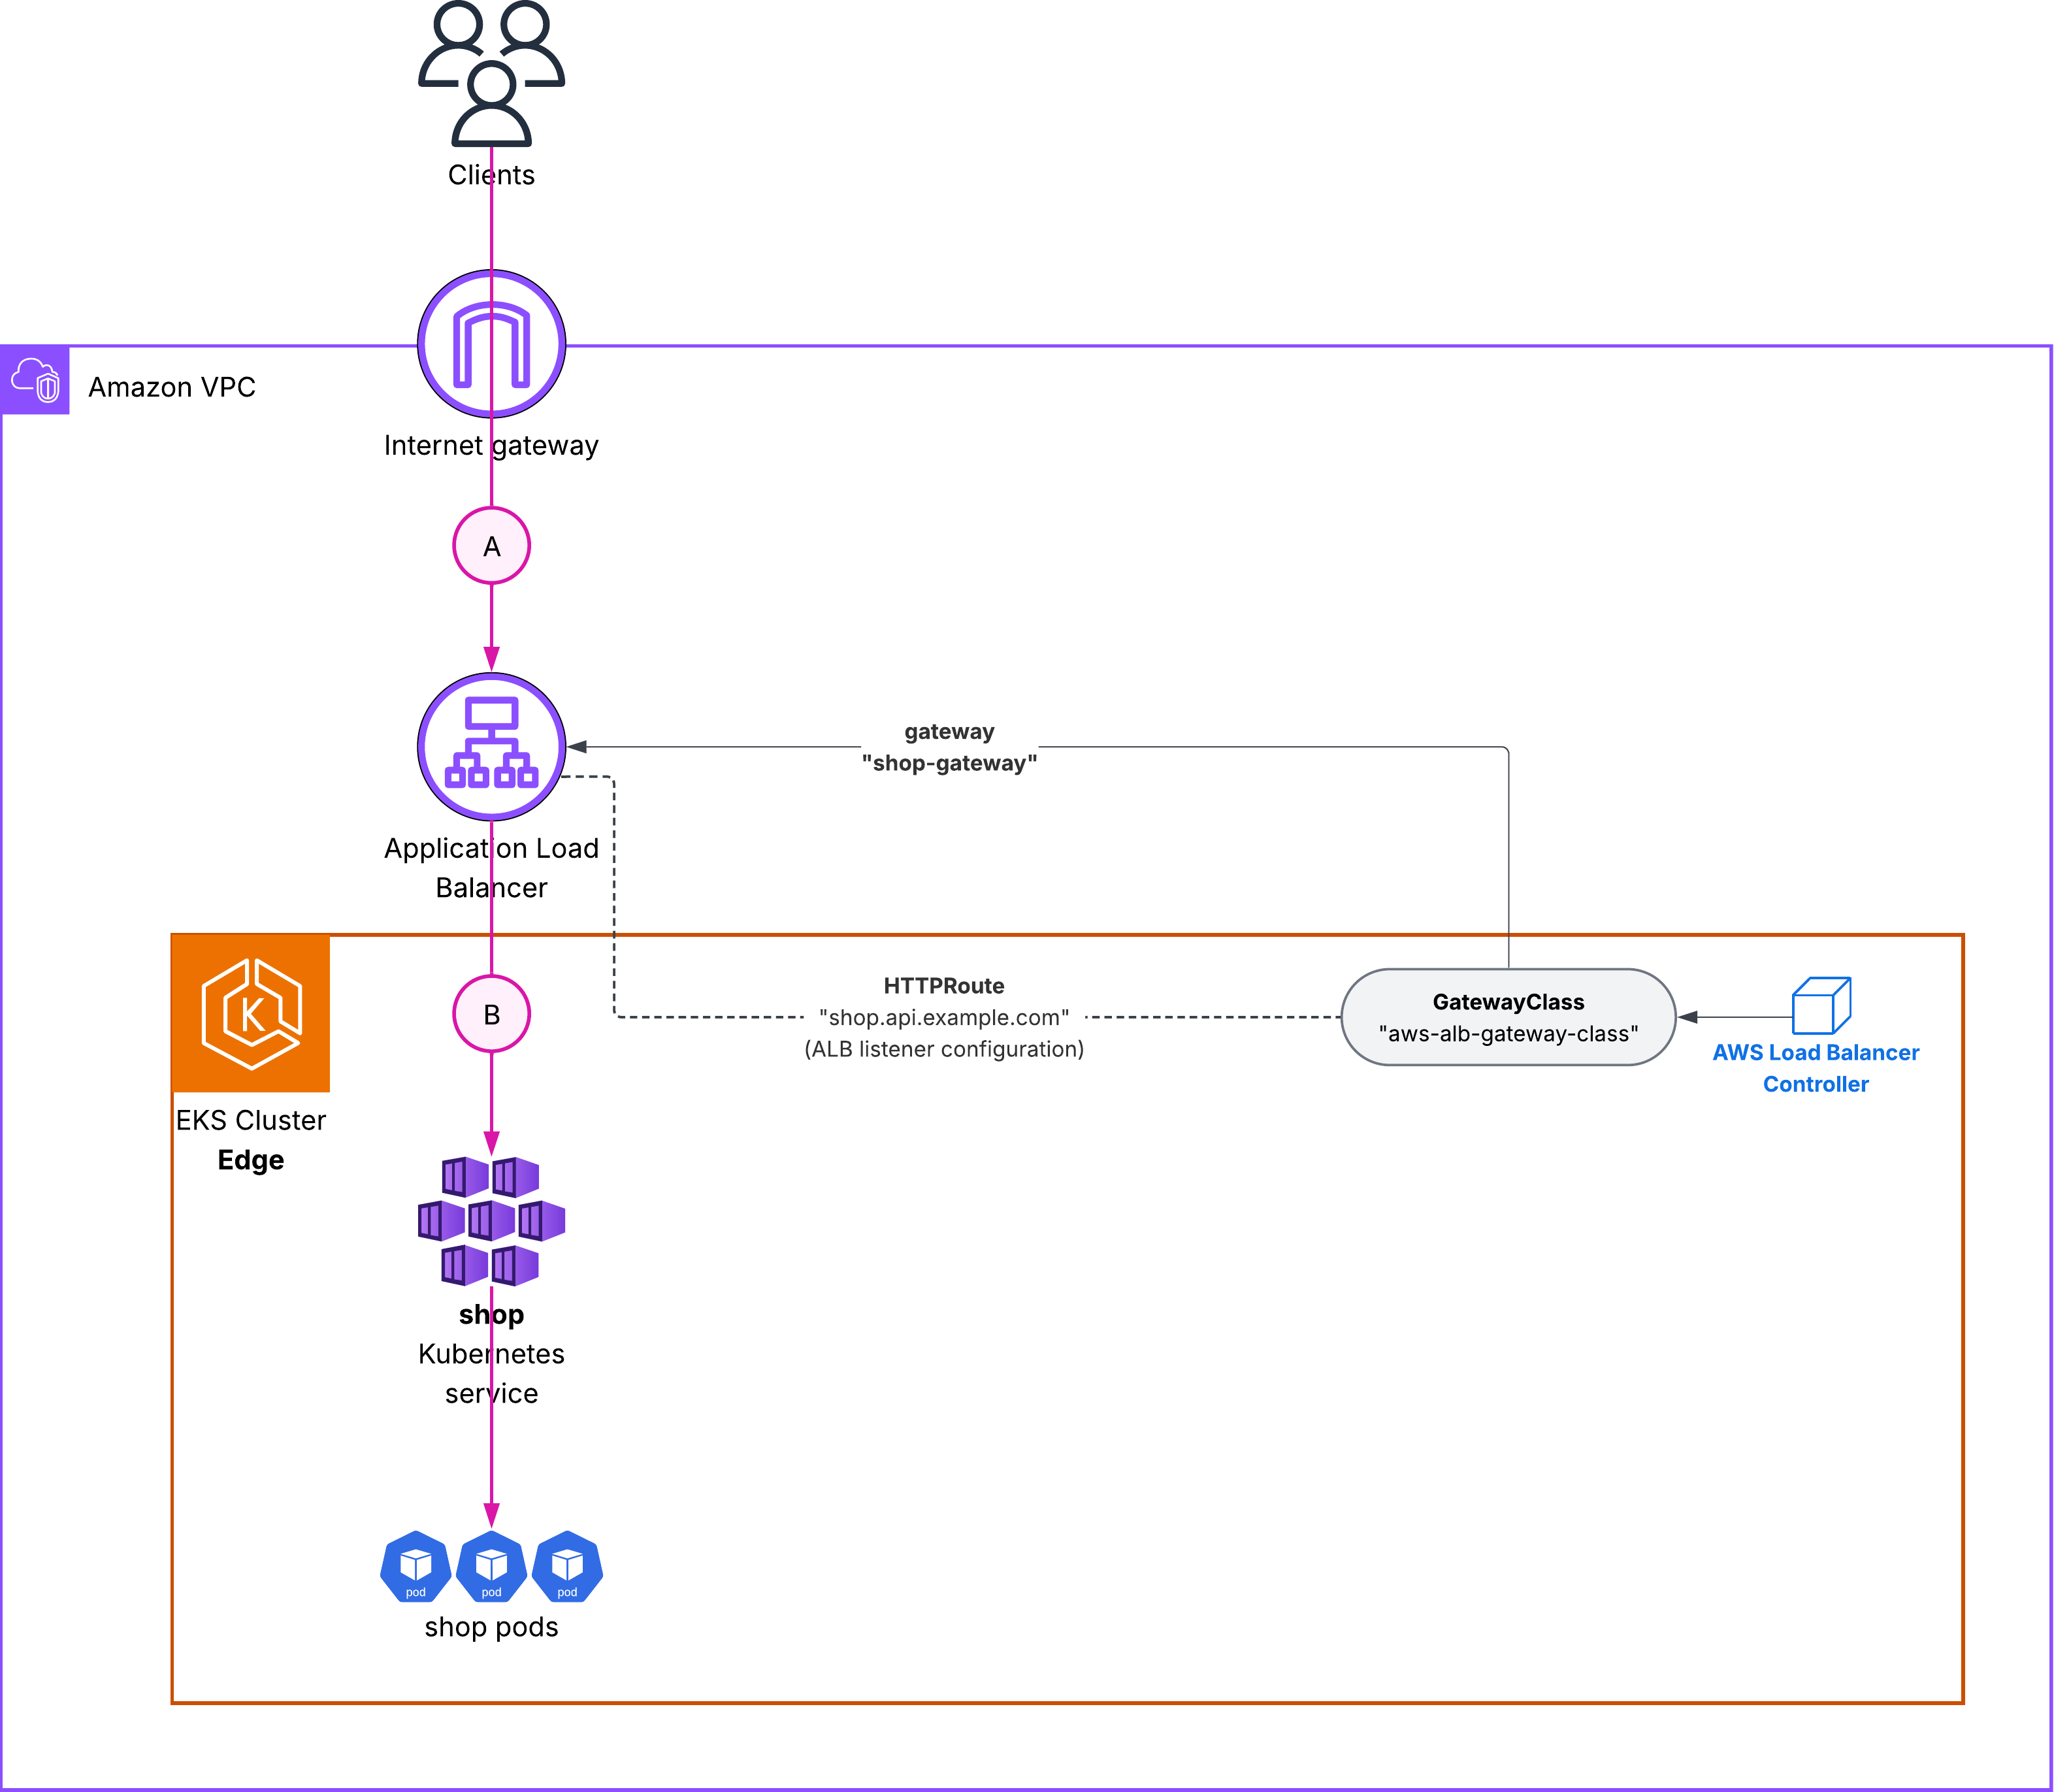
Task: Click the gateway "shop-gateway" label
Action: [949, 747]
